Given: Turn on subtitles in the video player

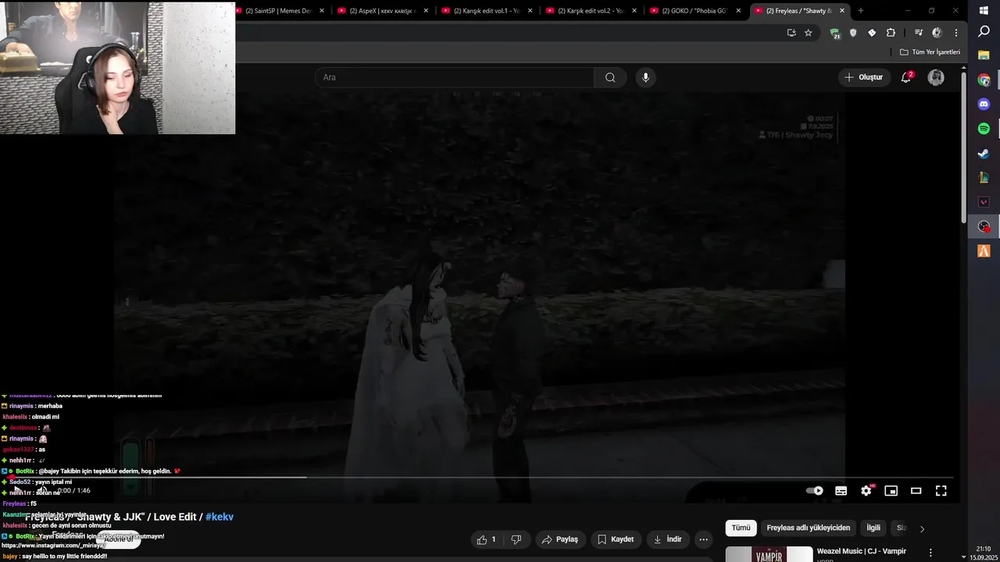Looking at the screenshot, I should point(841,491).
